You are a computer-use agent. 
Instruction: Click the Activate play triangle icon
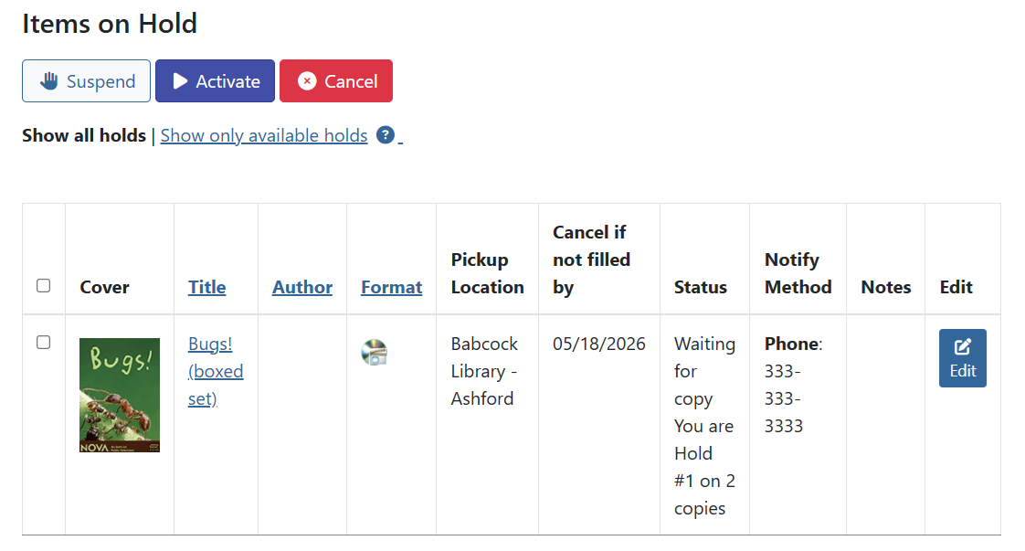click(180, 81)
